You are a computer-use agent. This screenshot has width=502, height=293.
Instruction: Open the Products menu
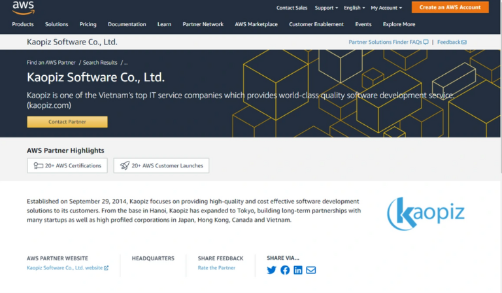23,24
